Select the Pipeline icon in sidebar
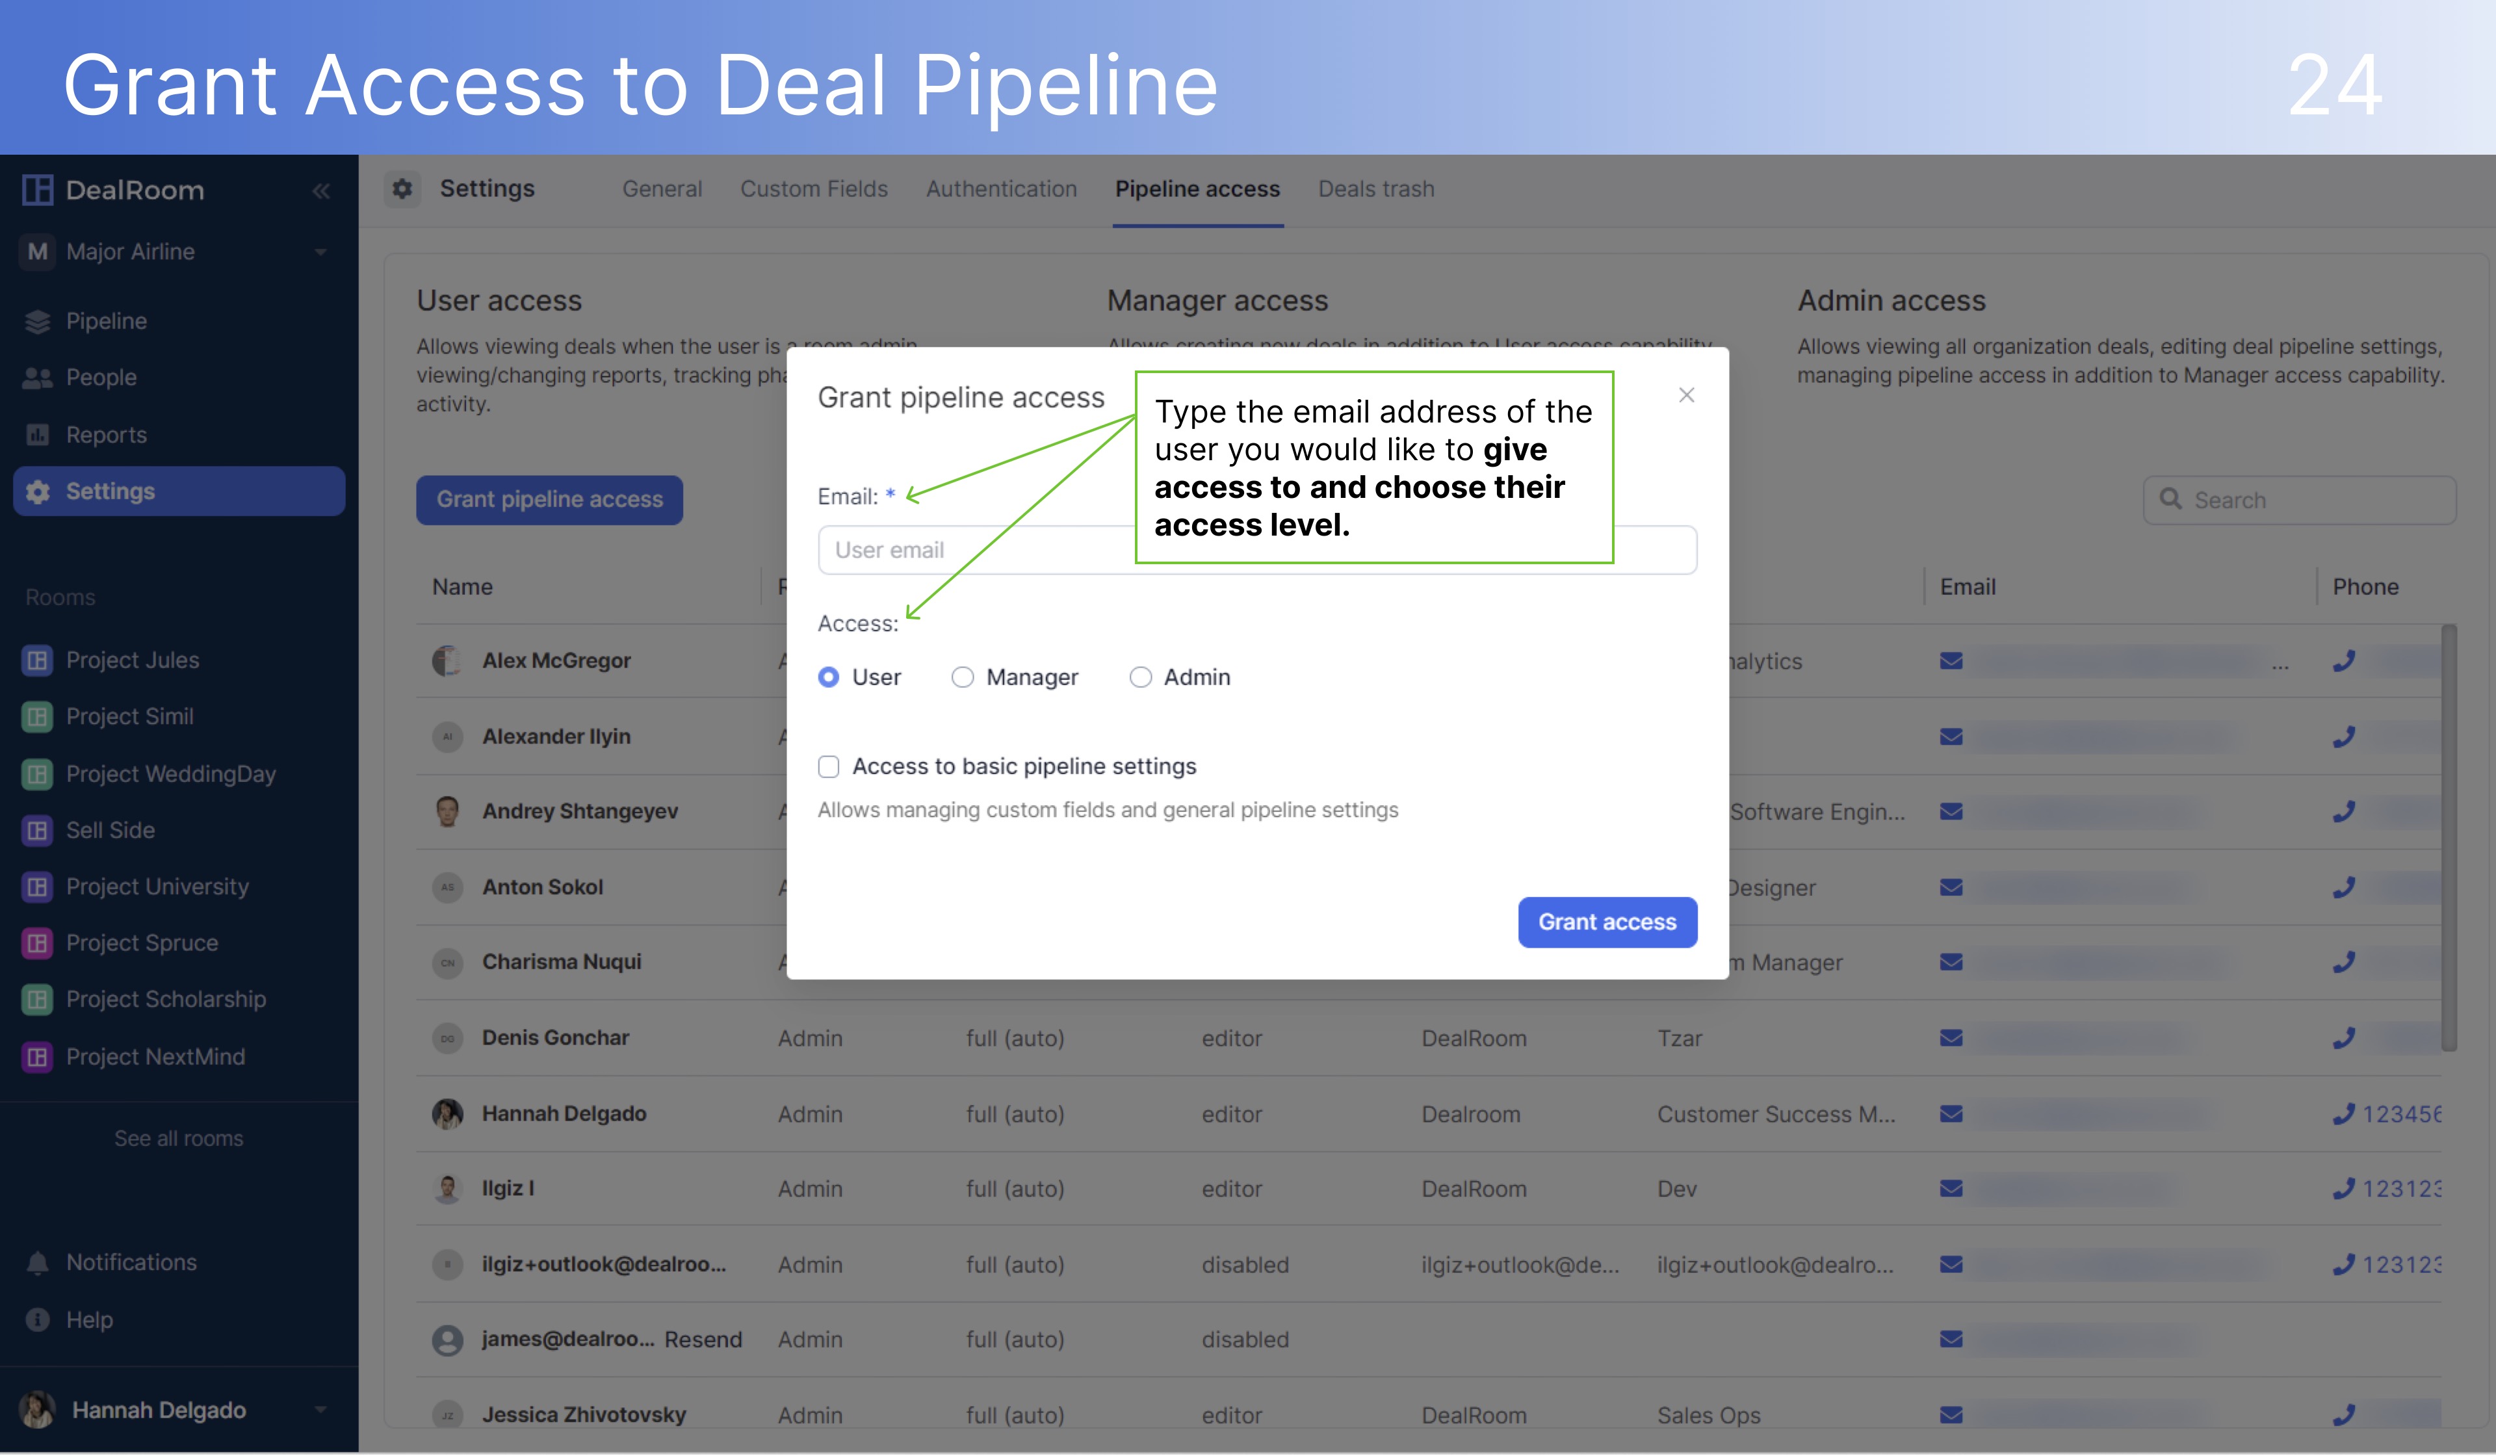Screen dimensions: 2496x1456 click(x=36, y=321)
